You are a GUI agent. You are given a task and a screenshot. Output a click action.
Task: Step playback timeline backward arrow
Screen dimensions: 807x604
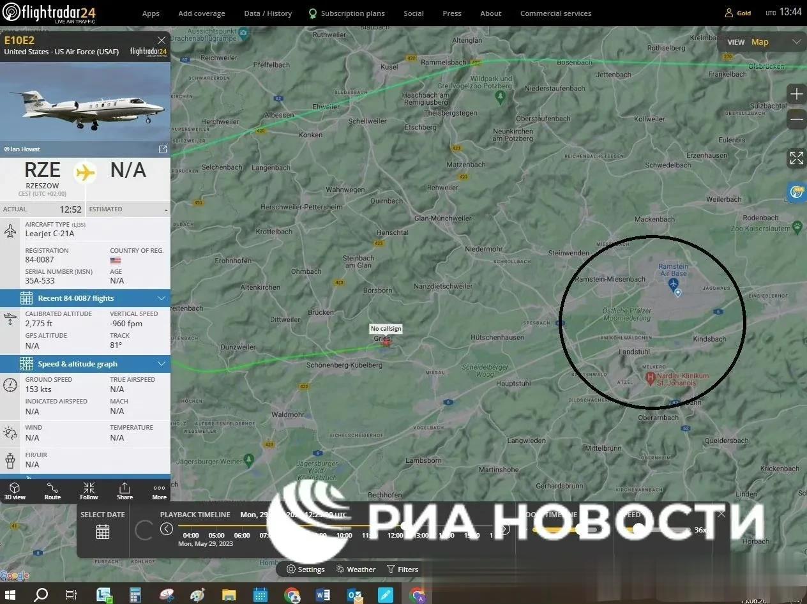click(x=167, y=529)
